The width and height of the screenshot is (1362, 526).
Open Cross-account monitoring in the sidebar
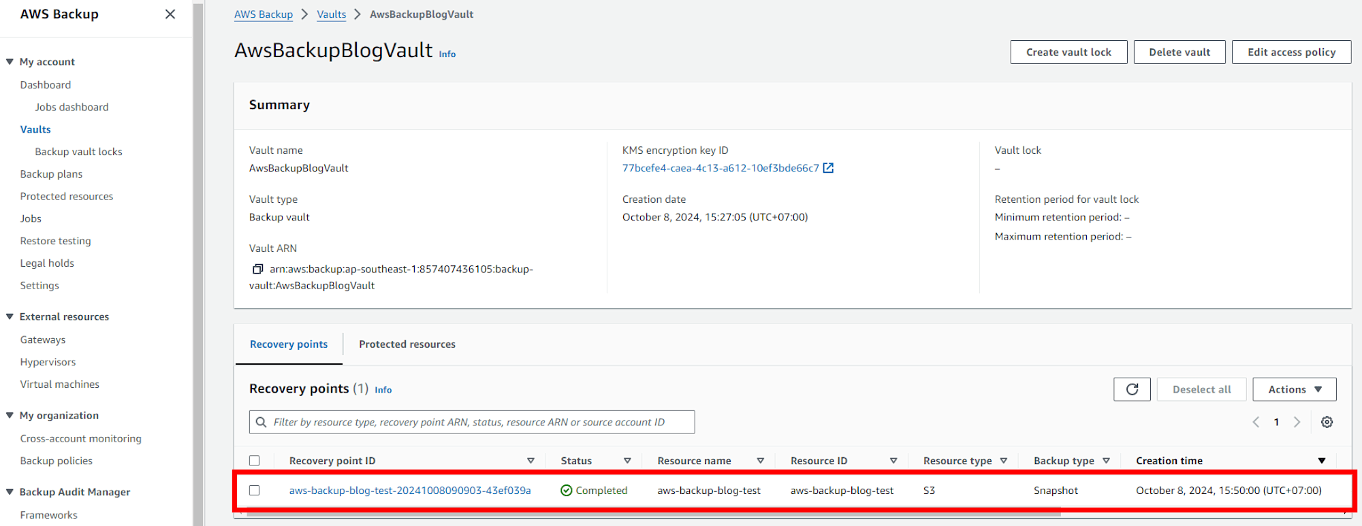pyautogui.click(x=81, y=439)
